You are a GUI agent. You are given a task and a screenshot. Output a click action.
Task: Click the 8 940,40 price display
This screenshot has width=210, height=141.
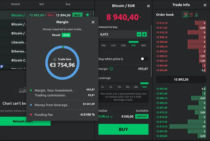point(123,17)
